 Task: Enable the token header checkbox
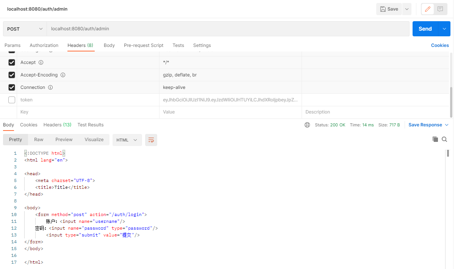[12, 100]
